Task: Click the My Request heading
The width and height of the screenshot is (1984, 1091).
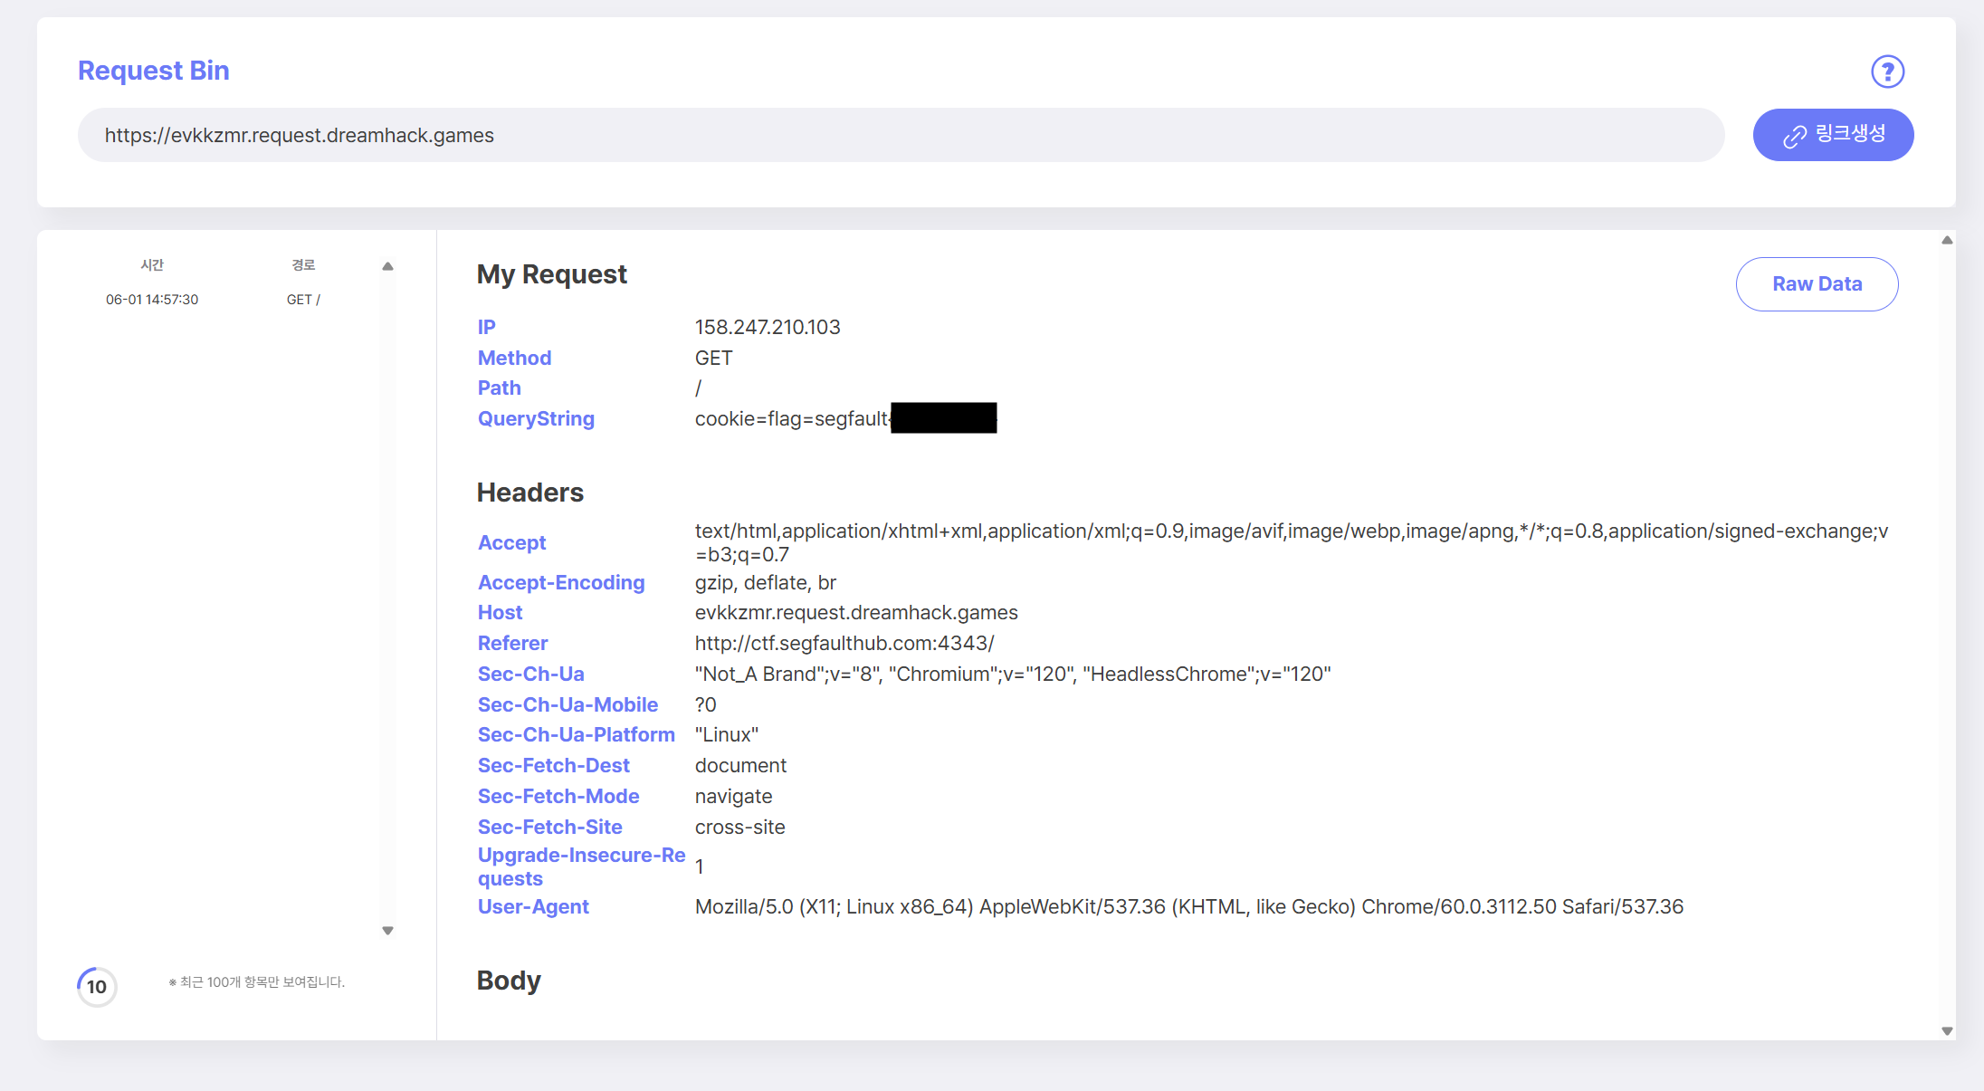Action: tap(552, 274)
